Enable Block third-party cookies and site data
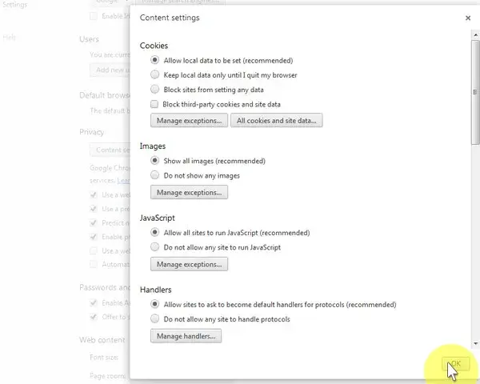480x384 pixels. pos(154,104)
